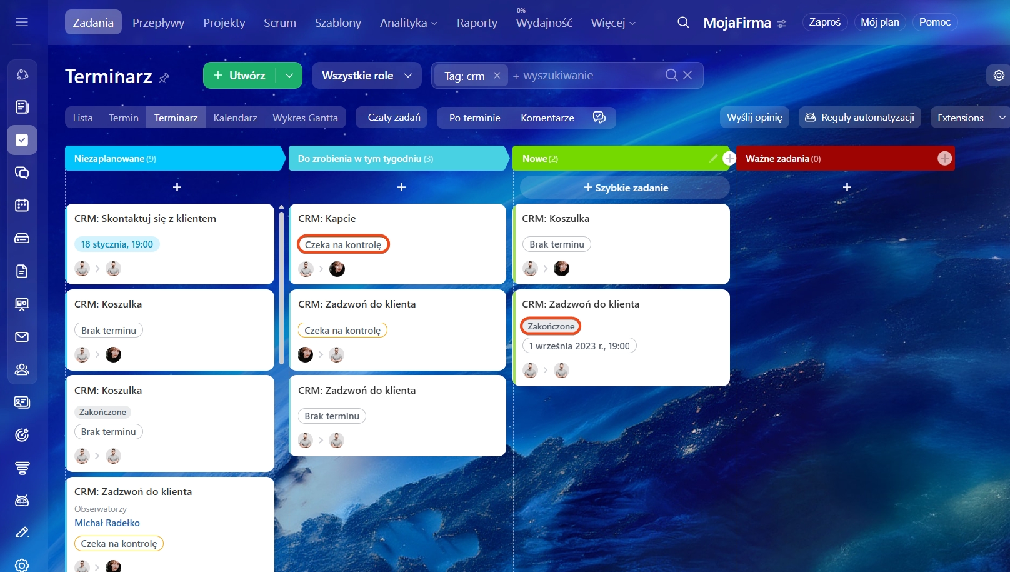Add a column after Ważne zadania

(x=944, y=159)
